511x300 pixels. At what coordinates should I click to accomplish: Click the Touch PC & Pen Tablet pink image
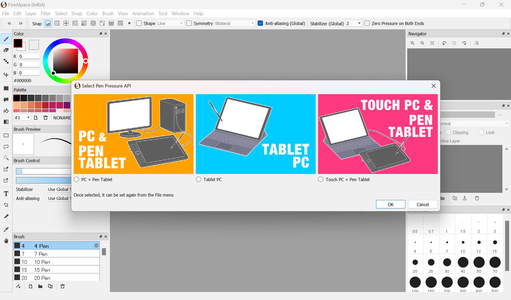point(378,134)
